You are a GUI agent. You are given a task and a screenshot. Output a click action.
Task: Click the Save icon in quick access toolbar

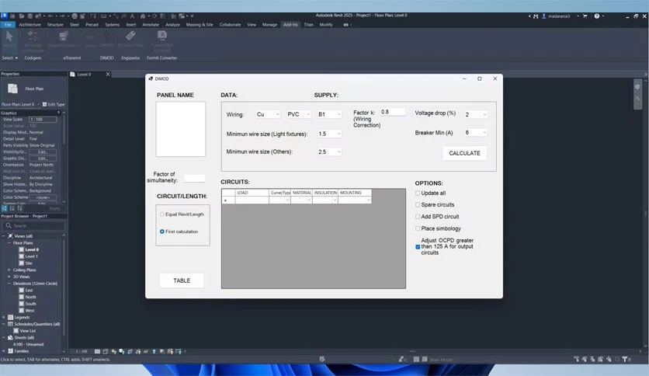(x=29, y=16)
